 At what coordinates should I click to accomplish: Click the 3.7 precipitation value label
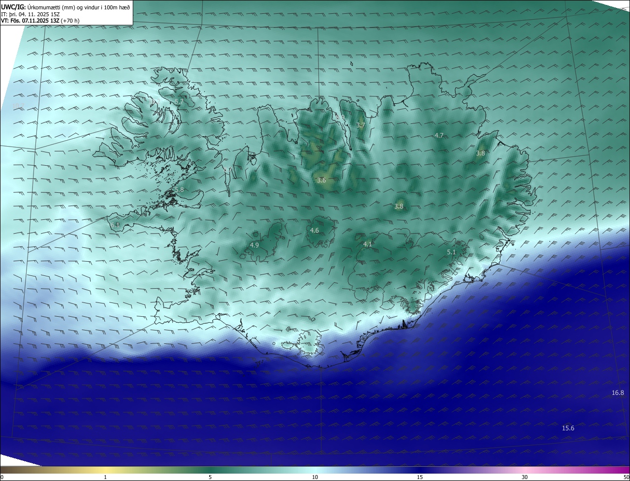[361, 125]
